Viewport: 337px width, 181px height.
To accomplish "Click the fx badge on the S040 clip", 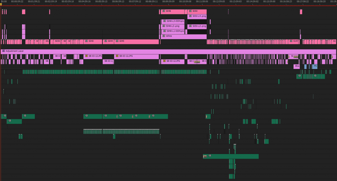I will click(86, 41).
